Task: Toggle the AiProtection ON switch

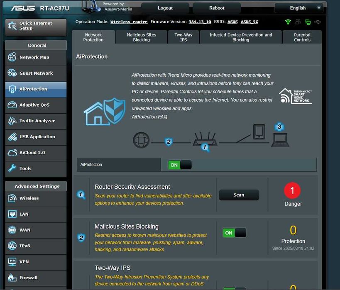Action: click(x=180, y=165)
